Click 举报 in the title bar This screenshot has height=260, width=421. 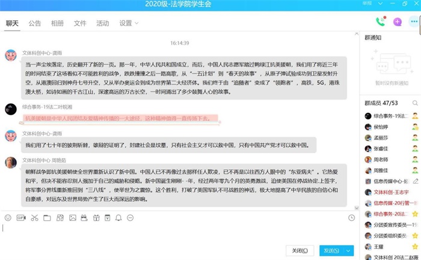pos(367,4)
